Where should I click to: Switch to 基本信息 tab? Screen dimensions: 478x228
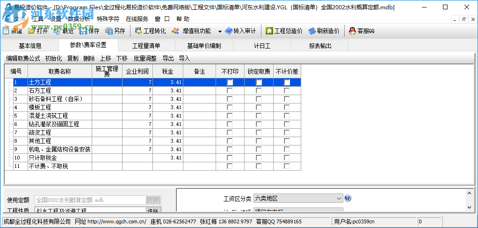(30, 46)
